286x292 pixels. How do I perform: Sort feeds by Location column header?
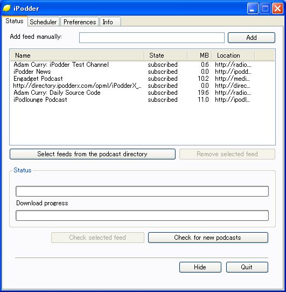(233, 55)
